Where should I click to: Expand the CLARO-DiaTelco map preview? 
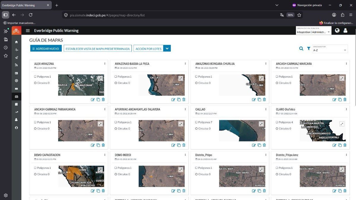point(342,124)
